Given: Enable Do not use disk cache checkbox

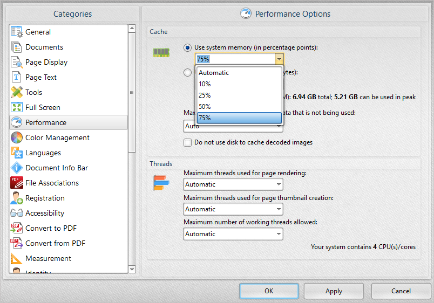Looking at the screenshot, I should (187, 142).
